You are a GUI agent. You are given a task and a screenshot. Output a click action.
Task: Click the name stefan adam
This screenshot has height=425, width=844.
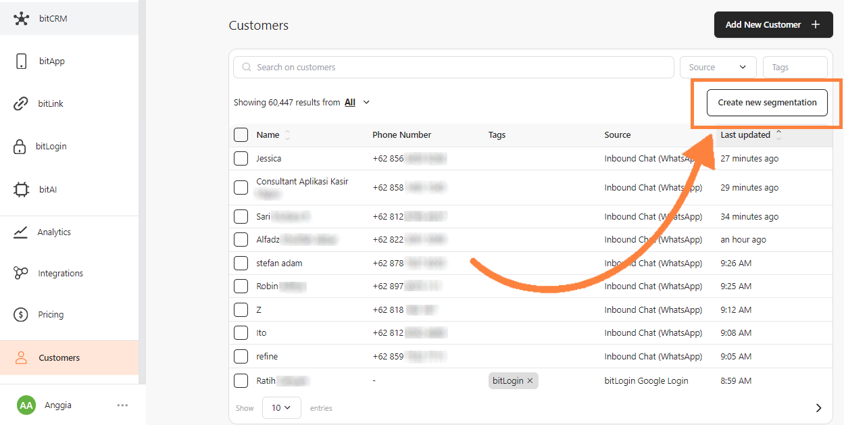click(x=279, y=264)
